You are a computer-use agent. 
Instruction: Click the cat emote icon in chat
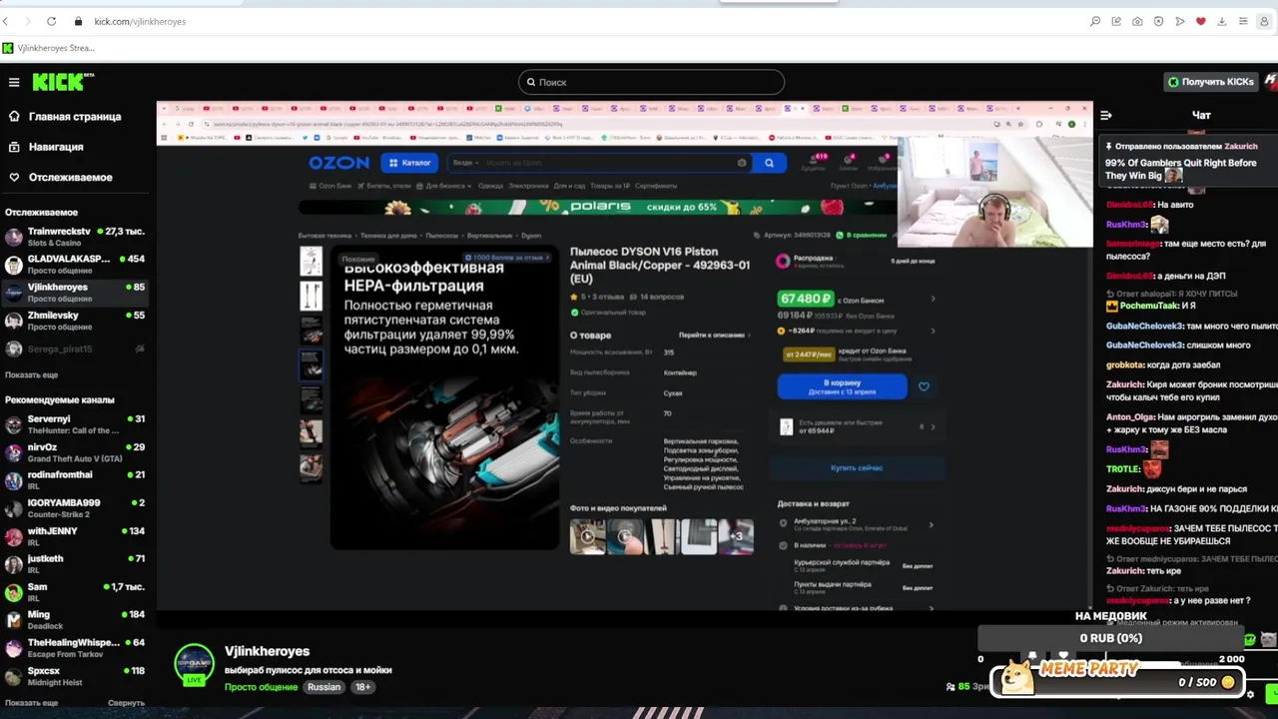(x=1268, y=639)
